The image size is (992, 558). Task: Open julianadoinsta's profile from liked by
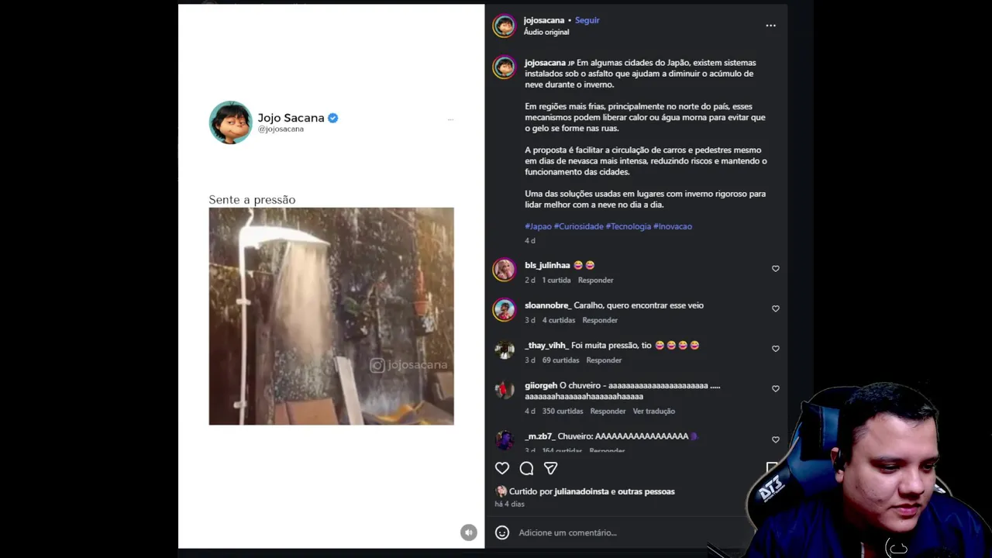tap(581, 491)
